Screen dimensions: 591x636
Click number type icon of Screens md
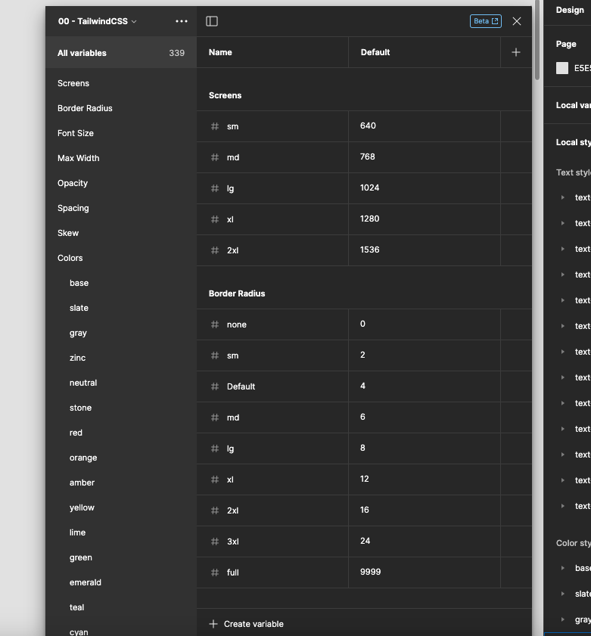pos(215,157)
